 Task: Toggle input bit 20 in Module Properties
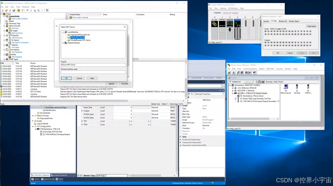pyautogui.click(x=277, y=34)
